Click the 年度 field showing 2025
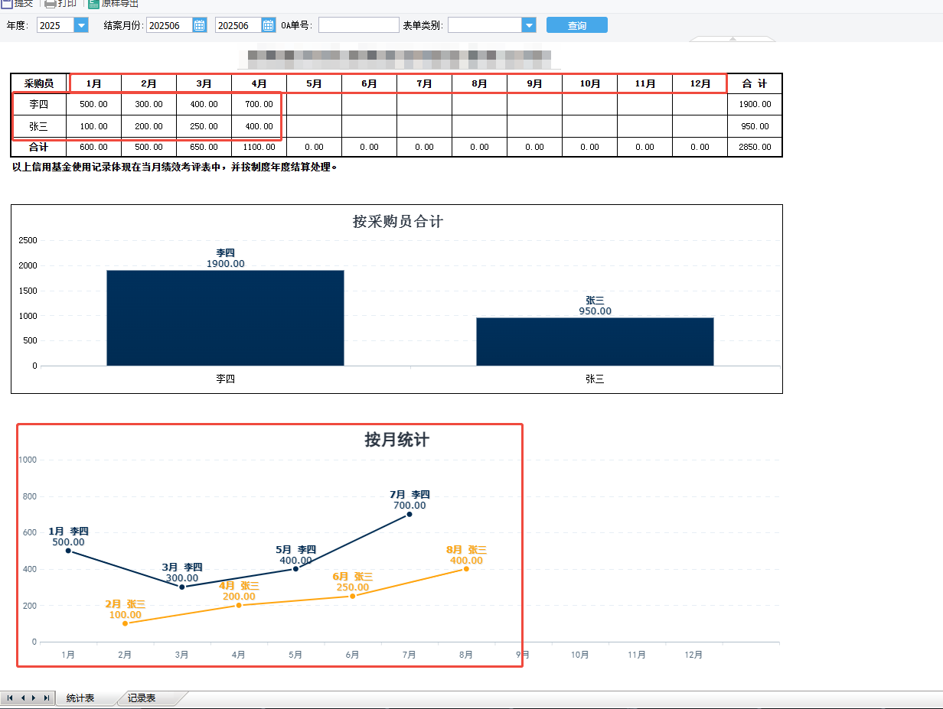 [55, 25]
